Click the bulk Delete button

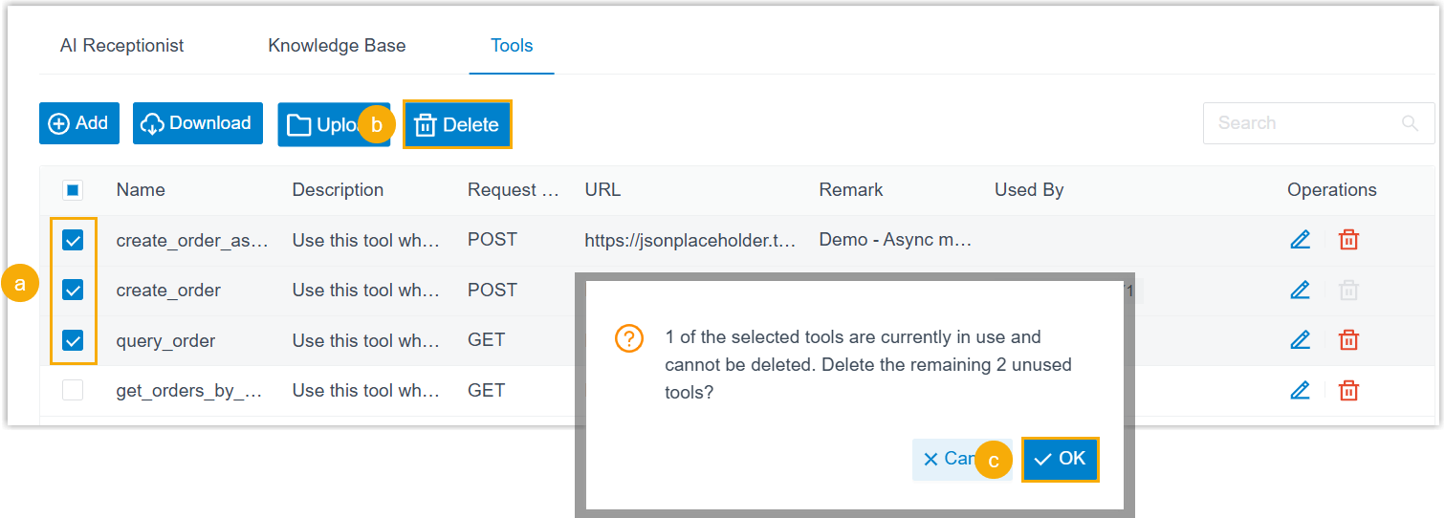pyautogui.click(x=457, y=124)
